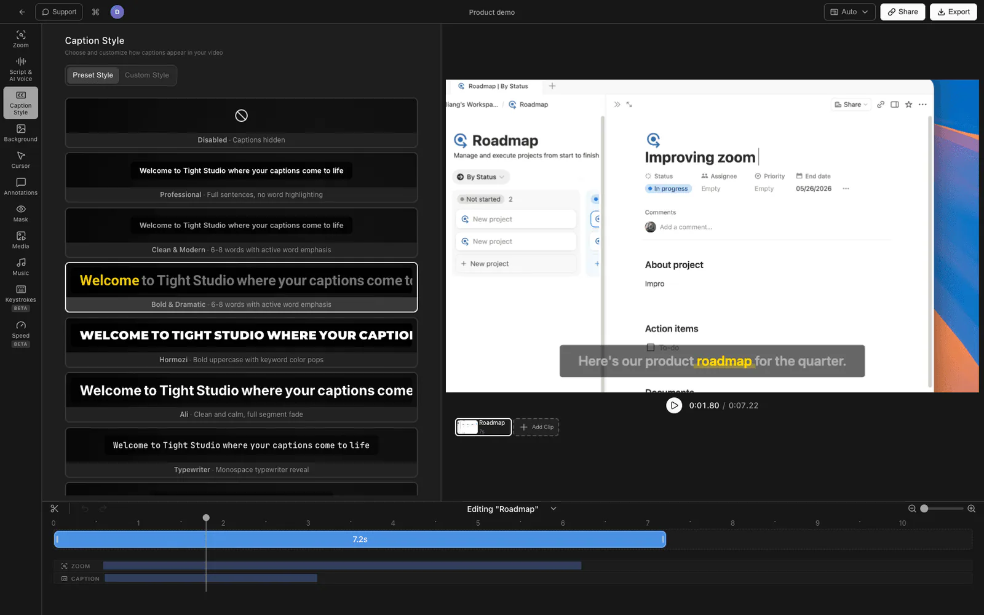
Task: Click the star favorite icon in preview
Action: coord(908,105)
